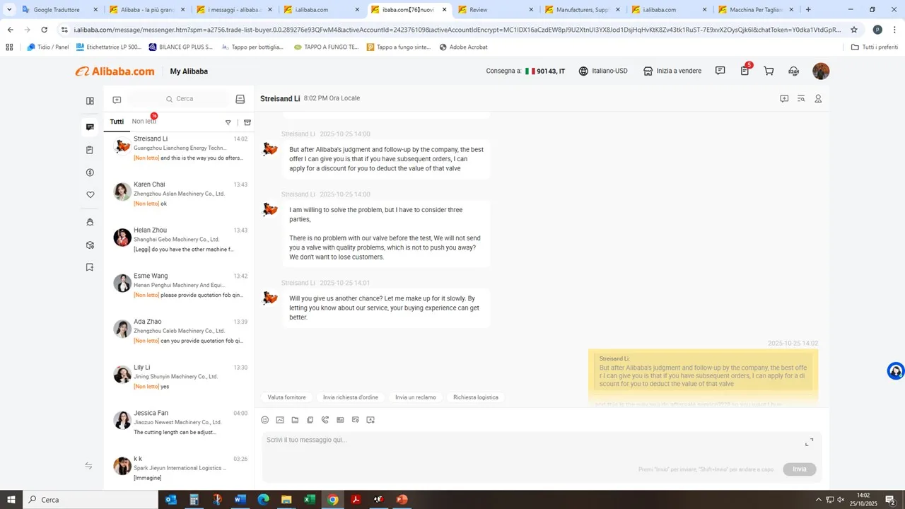This screenshot has width=905, height=509.
Task: Open the filter funnel in conversation list
Action: click(x=228, y=122)
